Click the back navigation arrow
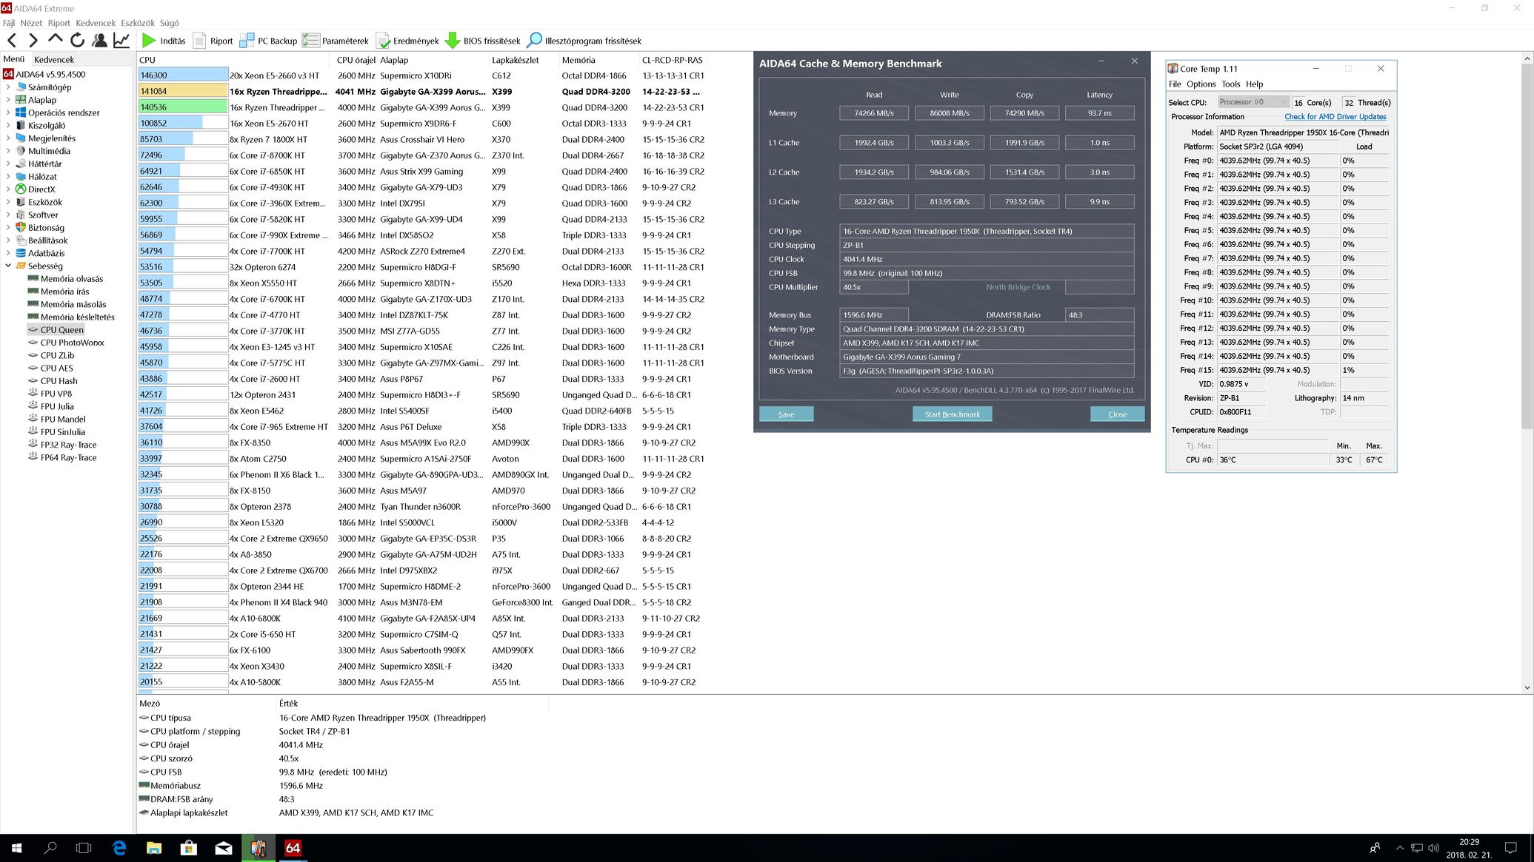 [12, 41]
